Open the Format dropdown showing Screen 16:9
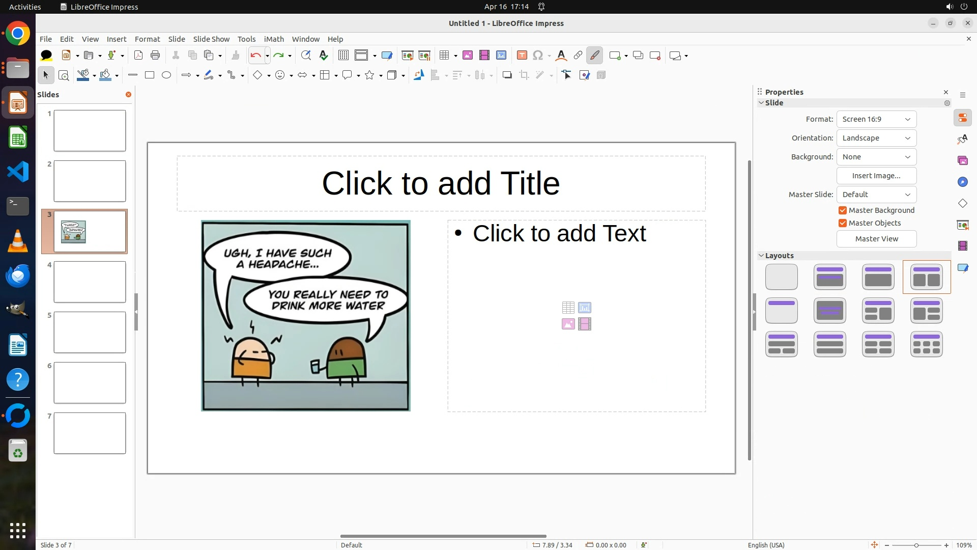 click(x=876, y=119)
